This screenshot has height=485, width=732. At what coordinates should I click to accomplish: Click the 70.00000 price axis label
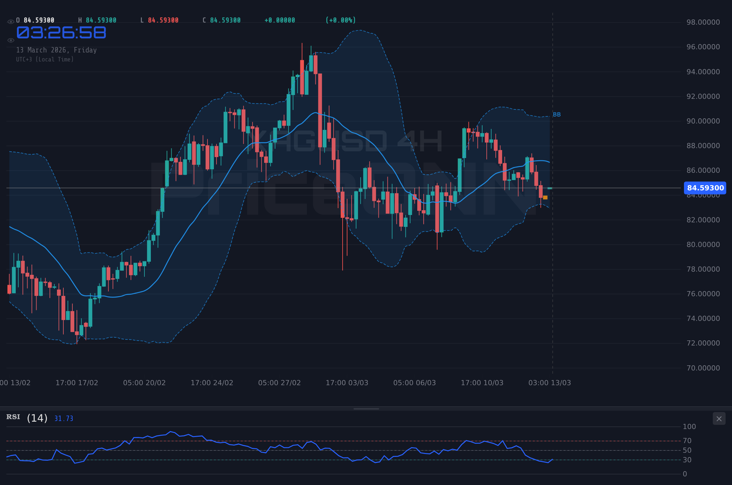[703, 368]
